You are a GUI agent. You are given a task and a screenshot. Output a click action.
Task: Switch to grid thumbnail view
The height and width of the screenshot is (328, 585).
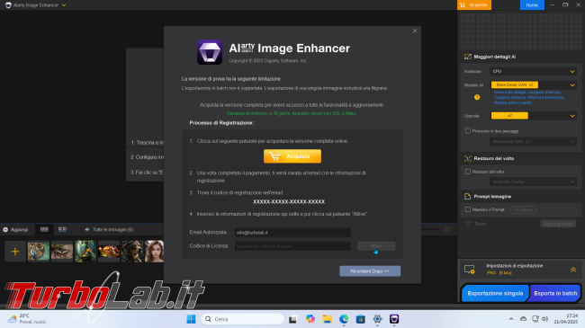click(44, 229)
